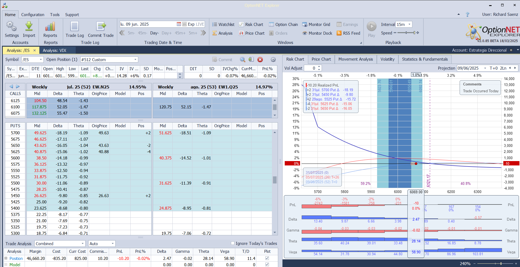Toggle the Plot checkbox for Model row
Screen dimensions: 520x267
[267, 265]
